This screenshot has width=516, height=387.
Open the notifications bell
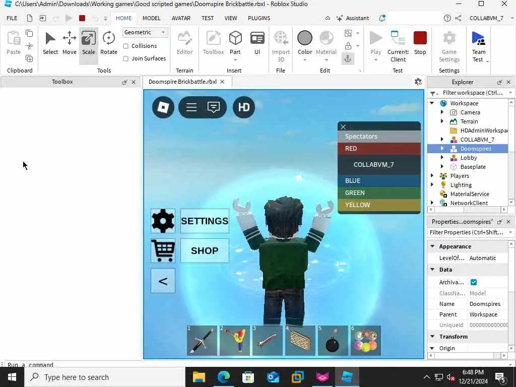point(382,18)
